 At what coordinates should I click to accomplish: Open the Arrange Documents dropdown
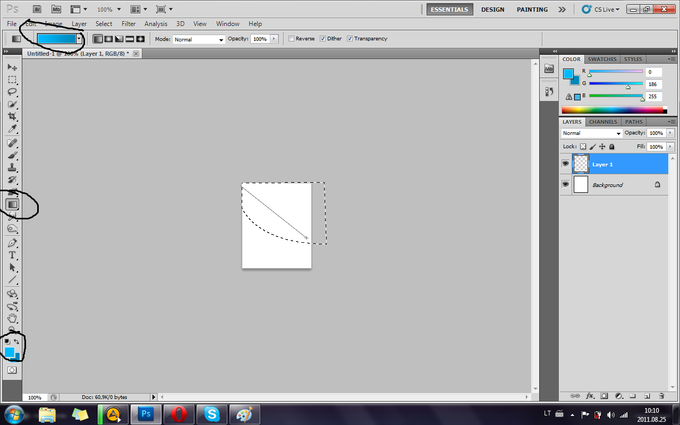(139, 9)
